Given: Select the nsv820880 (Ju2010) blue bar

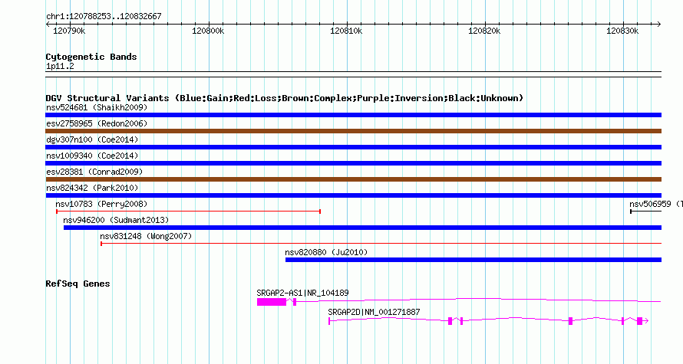Looking at the screenshot, I should tap(473, 260).
